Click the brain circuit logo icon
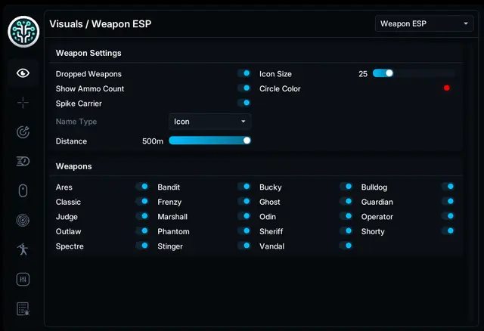484x331 pixels. (23, 32)
